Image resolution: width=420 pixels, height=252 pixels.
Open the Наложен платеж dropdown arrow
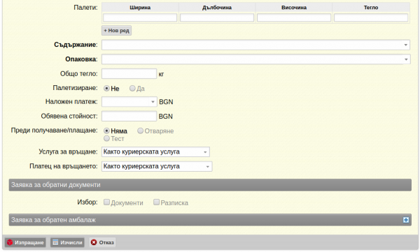[153, 102]
